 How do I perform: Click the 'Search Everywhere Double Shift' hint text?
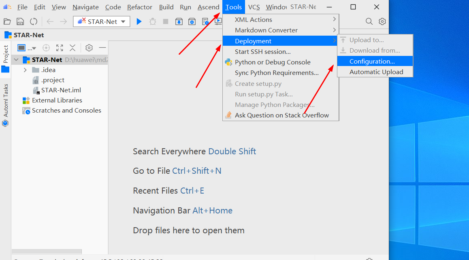coord(194,151)
